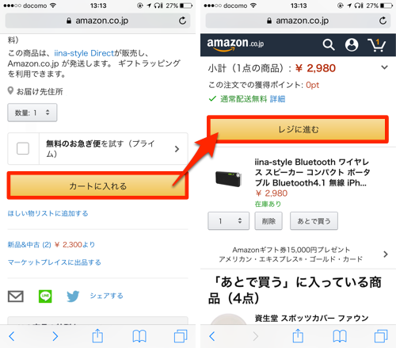Expand the 小計 subtotal chevron
The width and height of the screenshot is (396, 348).
384,67
